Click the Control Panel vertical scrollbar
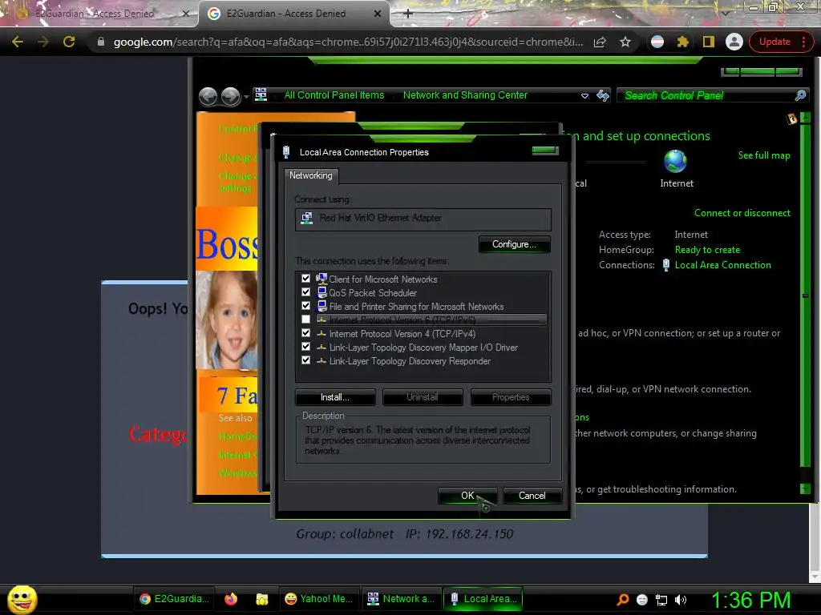 (805, 295)
